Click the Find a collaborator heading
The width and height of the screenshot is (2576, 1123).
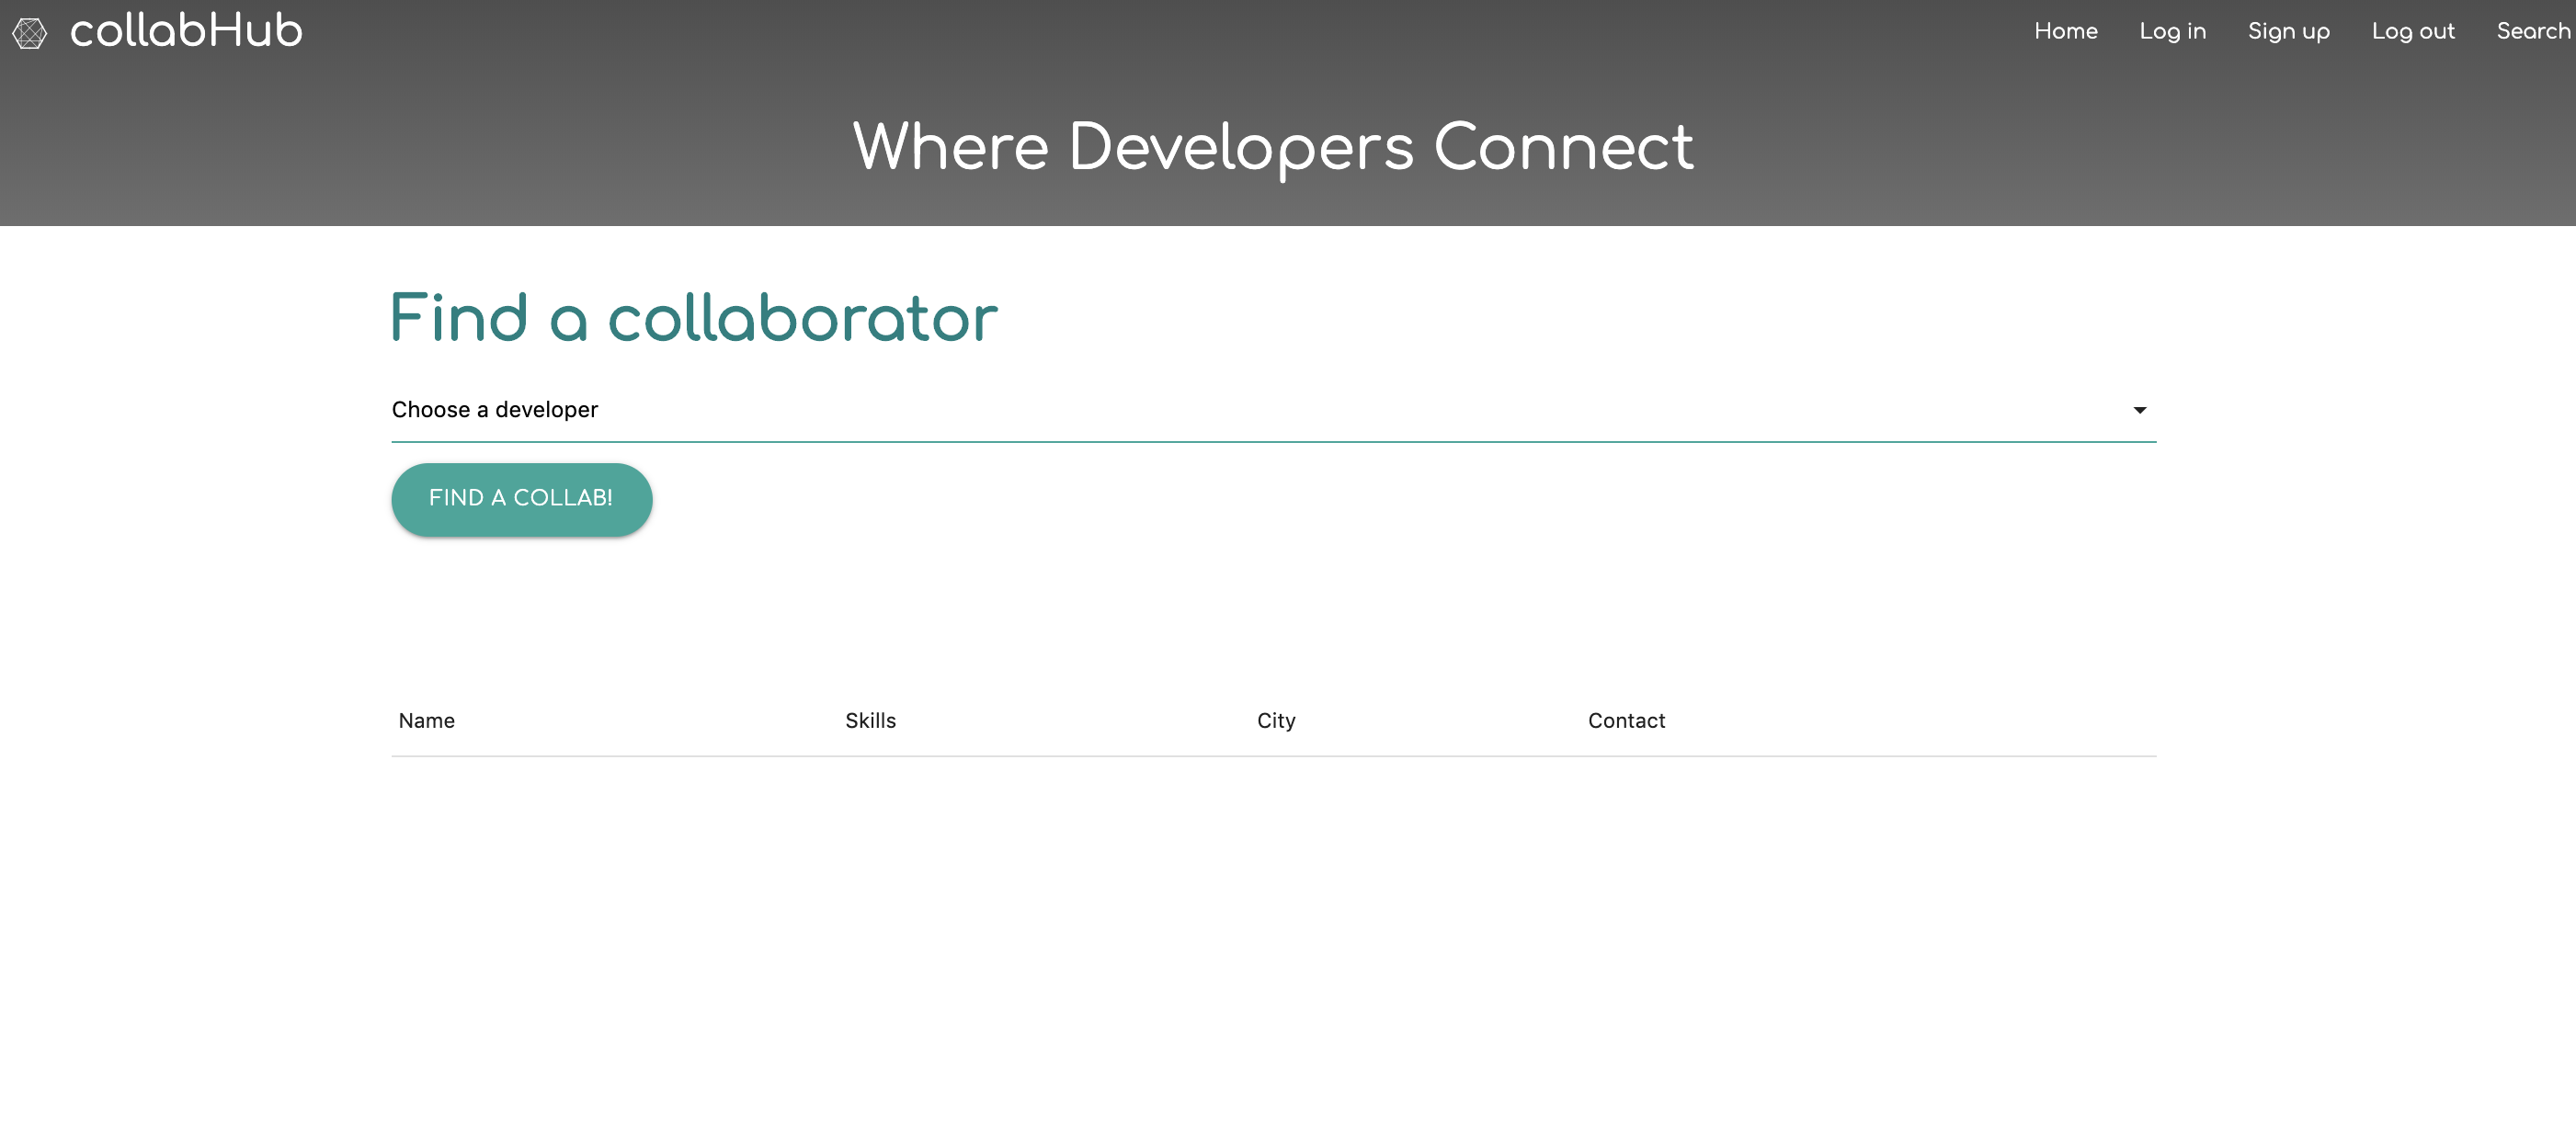(x=693, y=318)
